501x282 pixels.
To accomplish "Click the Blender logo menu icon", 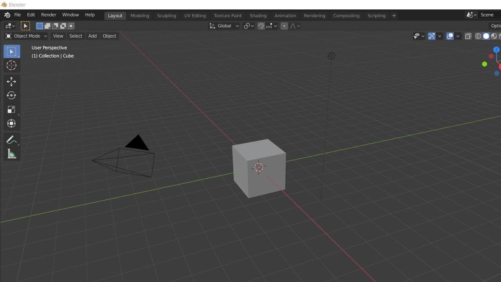I will [7, 15].
